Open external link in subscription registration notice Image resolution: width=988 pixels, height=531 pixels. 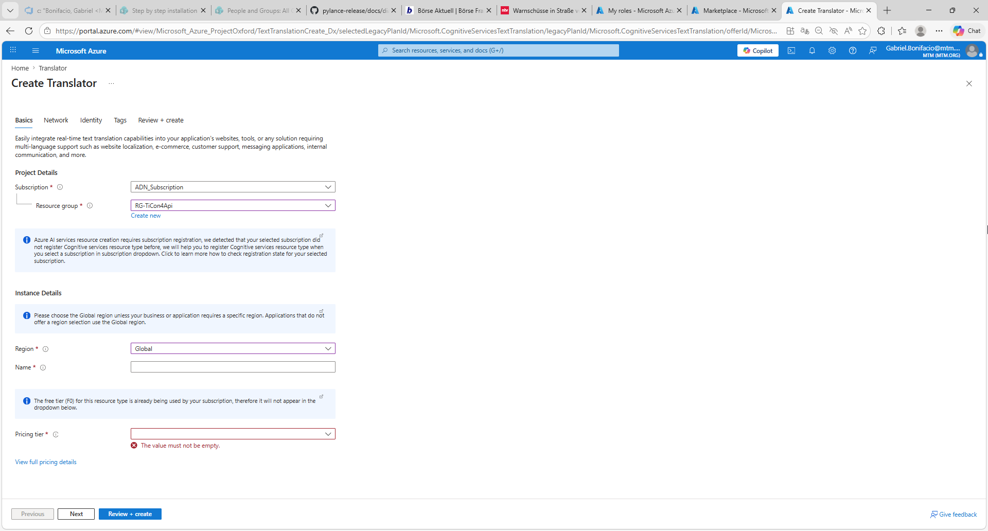click(321, 236)
